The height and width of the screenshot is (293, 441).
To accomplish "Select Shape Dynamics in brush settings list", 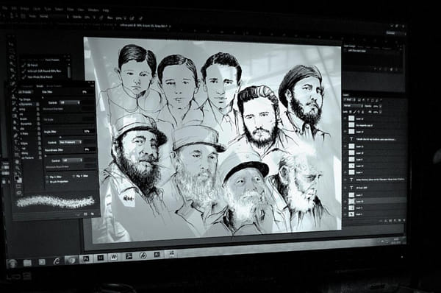I will coord(26,105).
